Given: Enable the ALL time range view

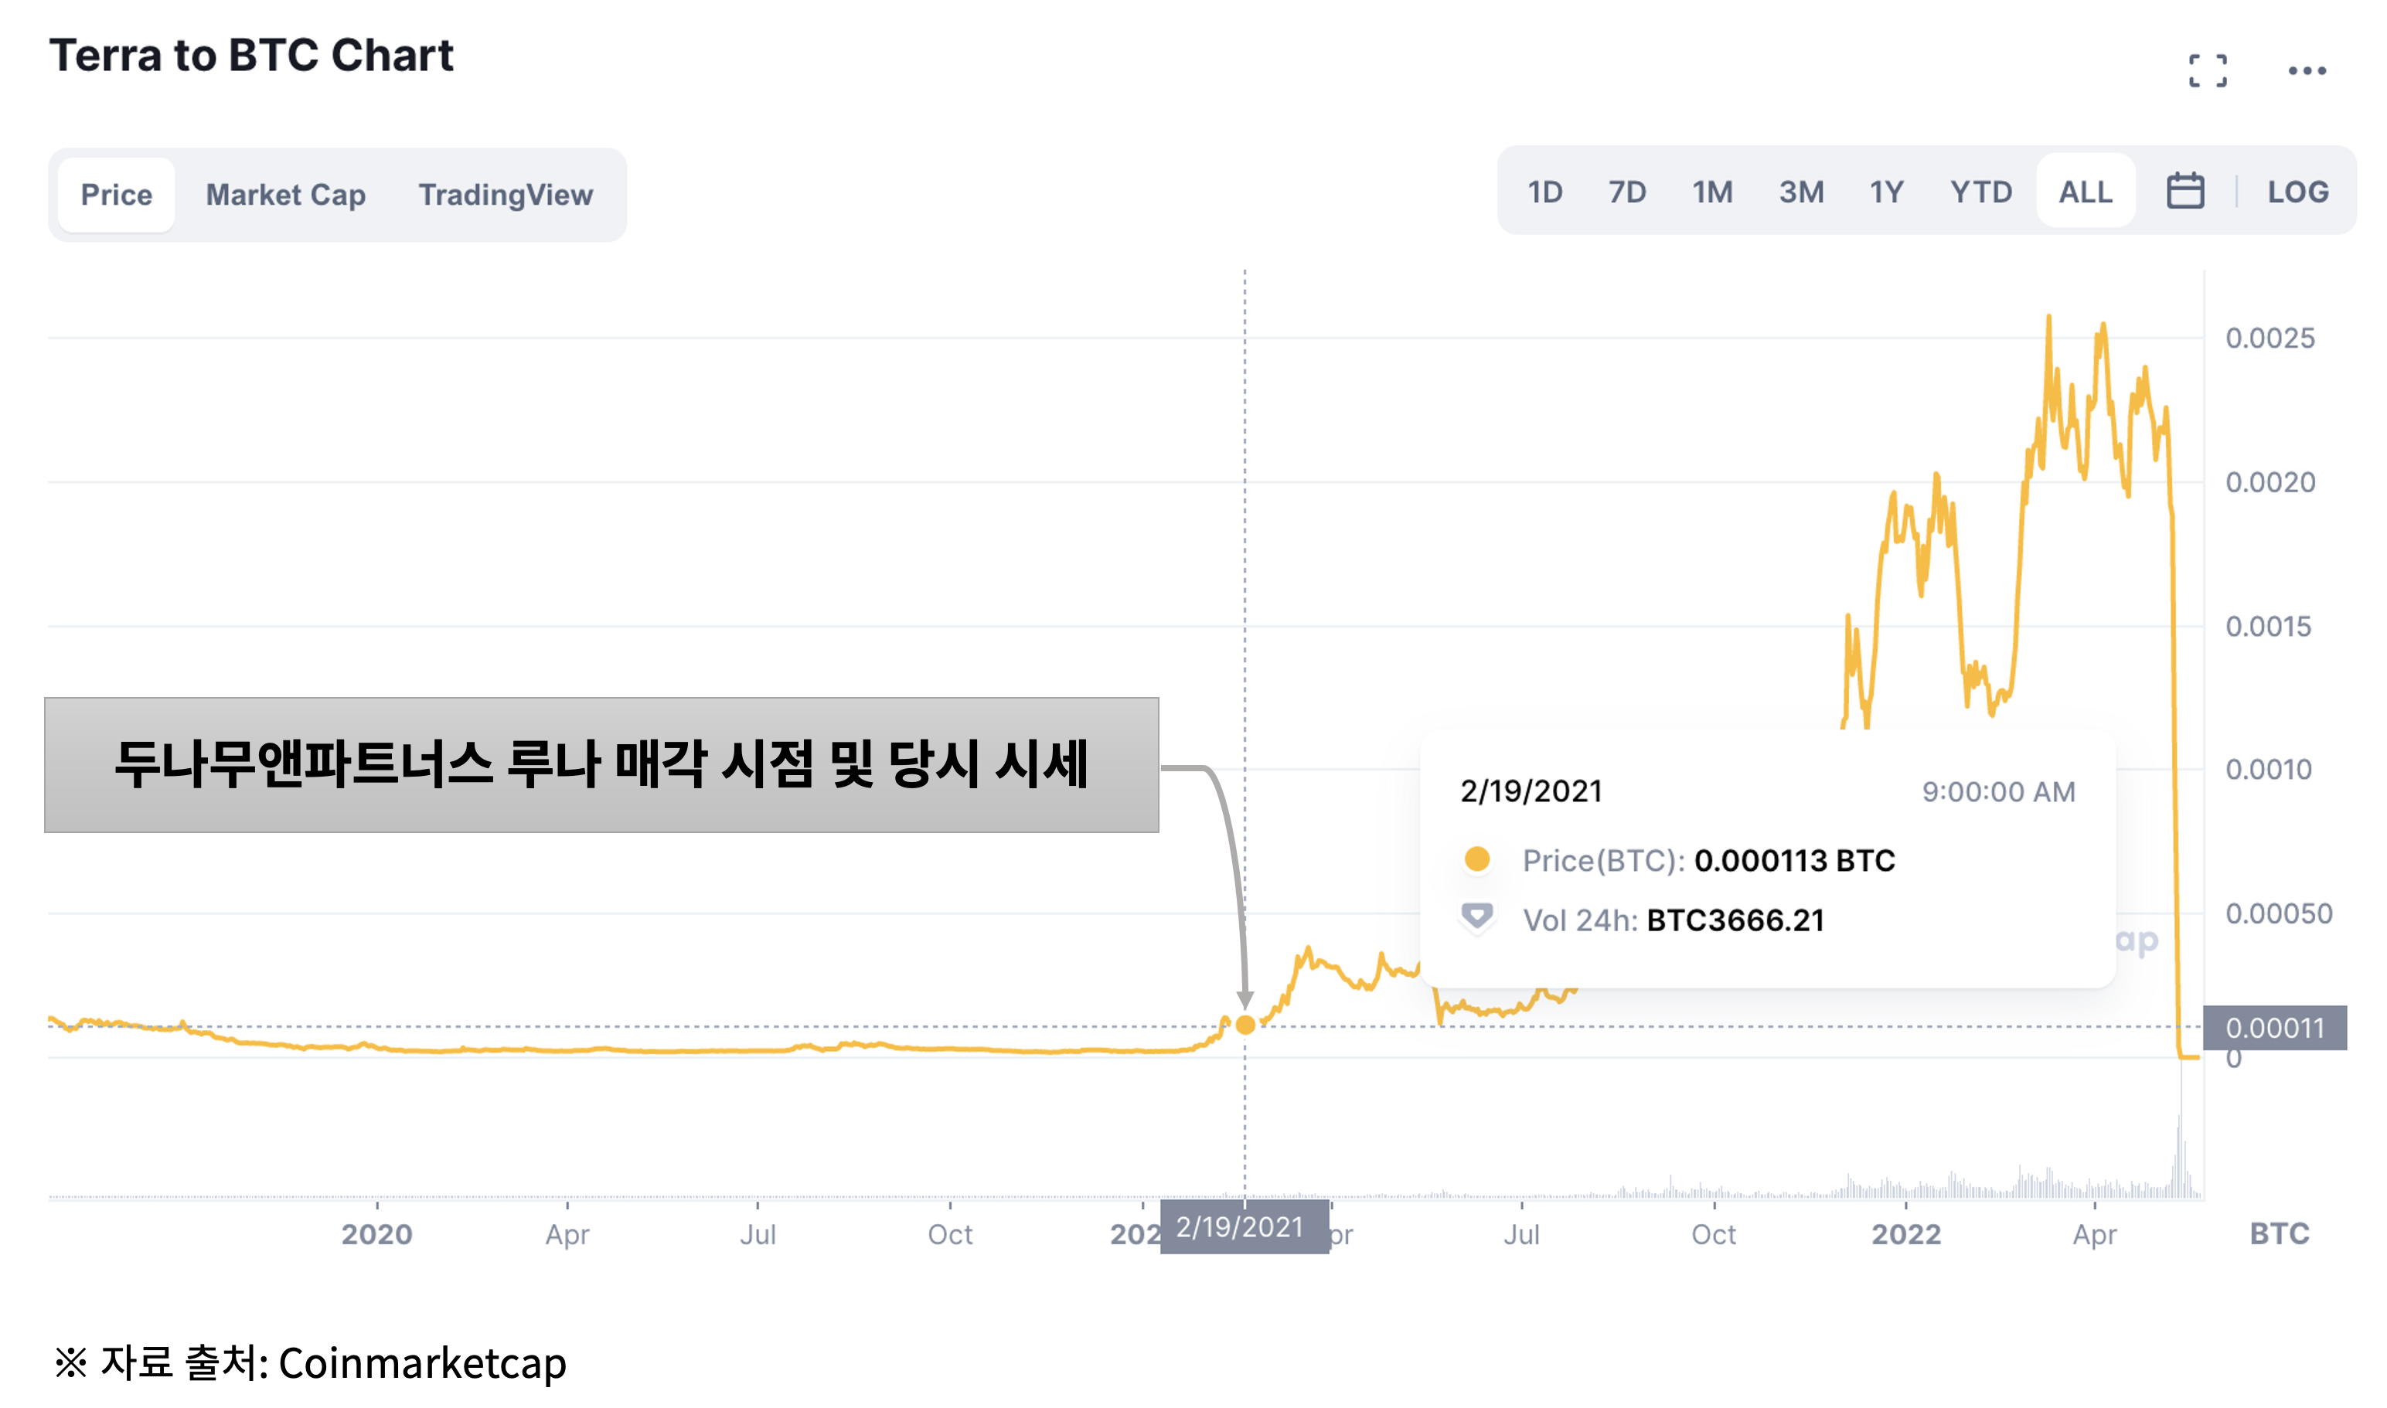Looking at the screenshot, I should (x=2086, y=192).
